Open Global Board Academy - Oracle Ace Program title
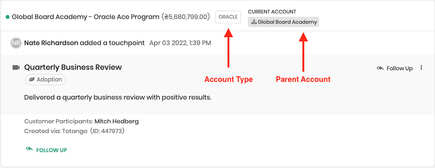 (x=86, y=17)
